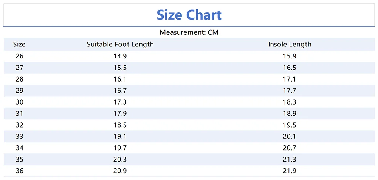Select the Insole Length column header
The width and height of the screenshot is (378, 180).
tap(290, 44)
